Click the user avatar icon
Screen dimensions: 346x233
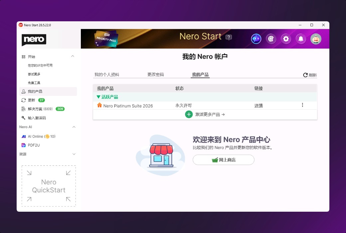[x=316, y=39]
